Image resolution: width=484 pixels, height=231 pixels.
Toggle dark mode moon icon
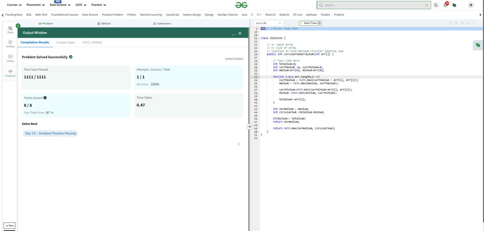436,5
